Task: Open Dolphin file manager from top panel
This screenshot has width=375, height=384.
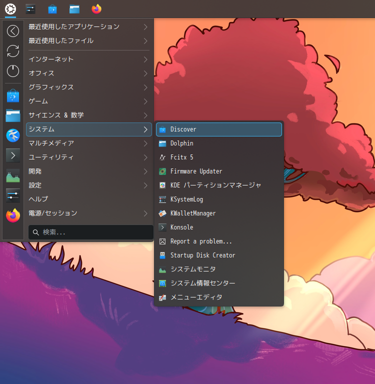Action: point(74,9)
